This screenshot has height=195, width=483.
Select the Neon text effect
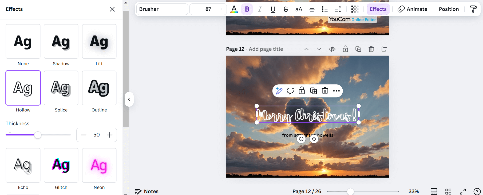[x=99, y=165]
